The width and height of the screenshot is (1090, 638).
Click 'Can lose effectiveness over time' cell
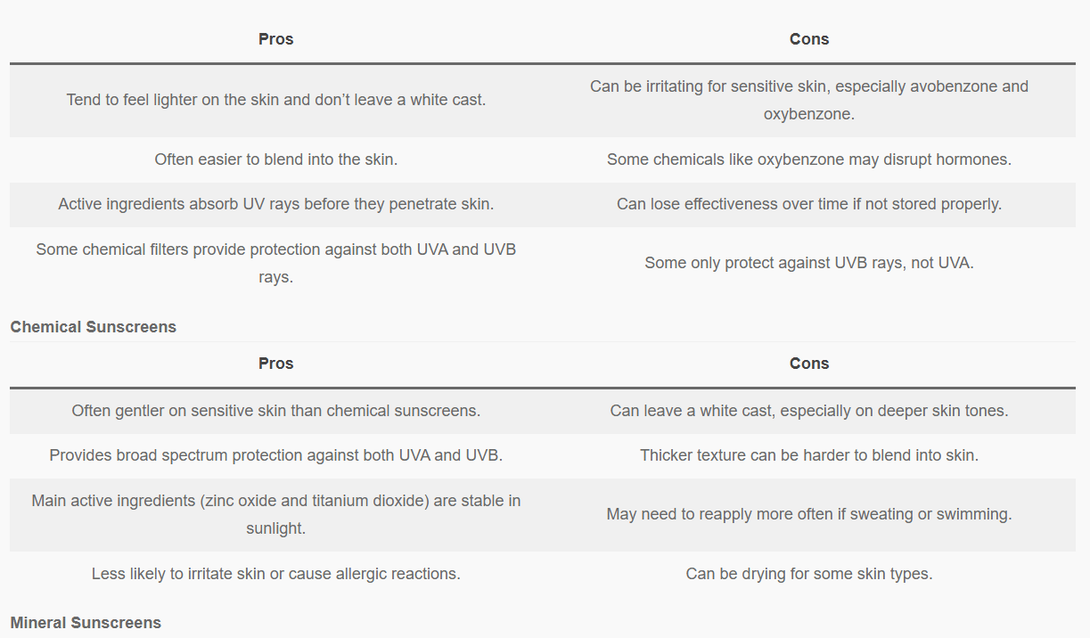point(808,204)
